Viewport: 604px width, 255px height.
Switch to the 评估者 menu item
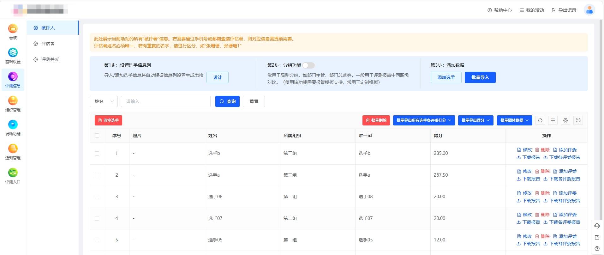click(48, 44)
